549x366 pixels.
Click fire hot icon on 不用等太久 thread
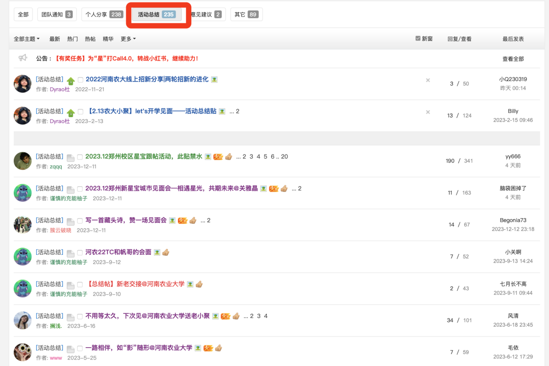(x=226, y=317)
